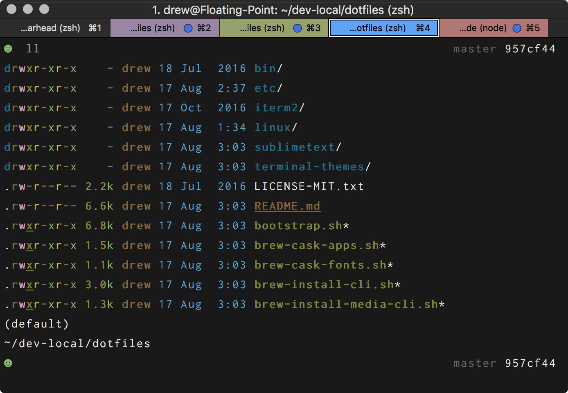This screenshot has width=568, height=393.
Task: Click the green smiley on the empty prompt
Action: coord(8,363)
